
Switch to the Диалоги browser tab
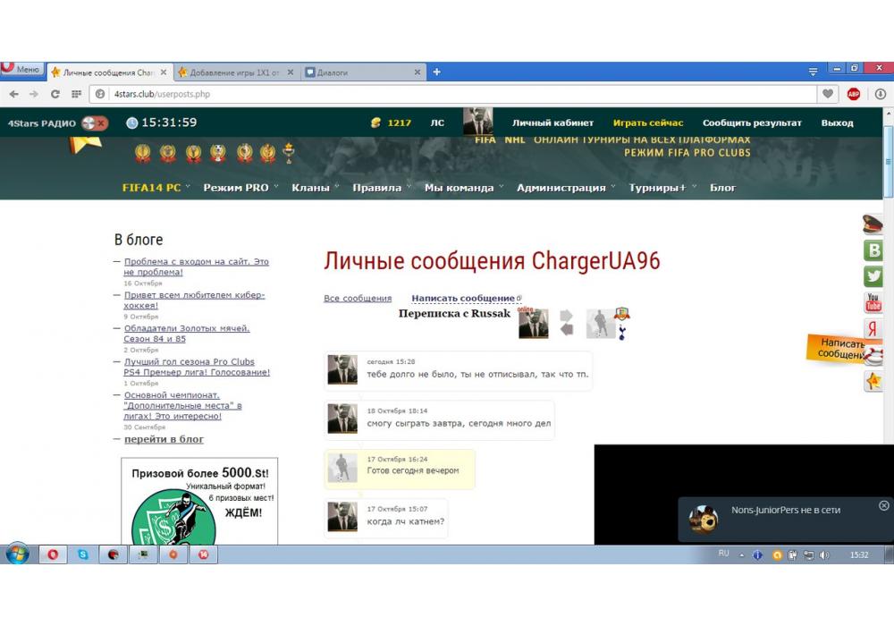coord(358,72)
